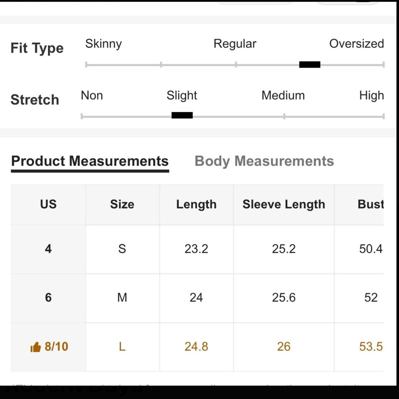
Task: Click the thumbs-up icon beside 8/10
Action: [36, 347]
